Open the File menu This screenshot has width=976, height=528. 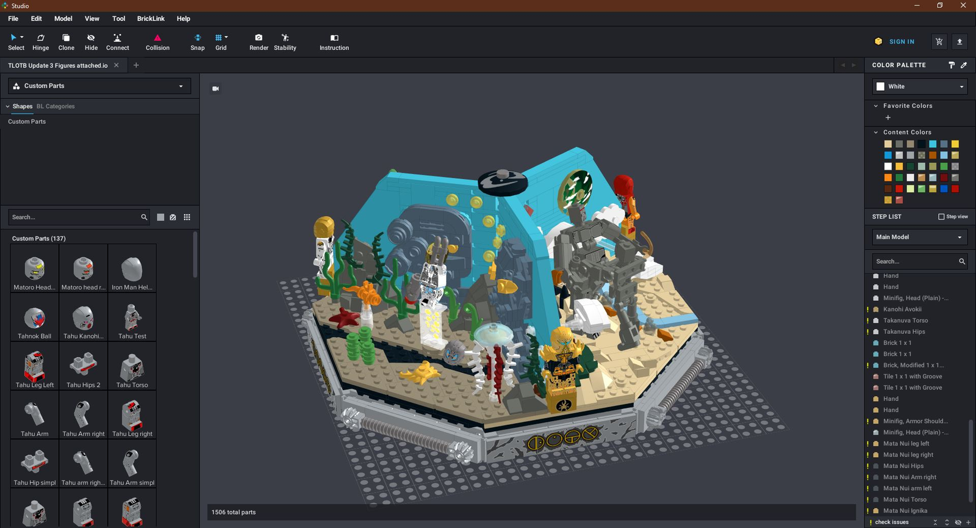pyautogui.click(x=13, y=18)
